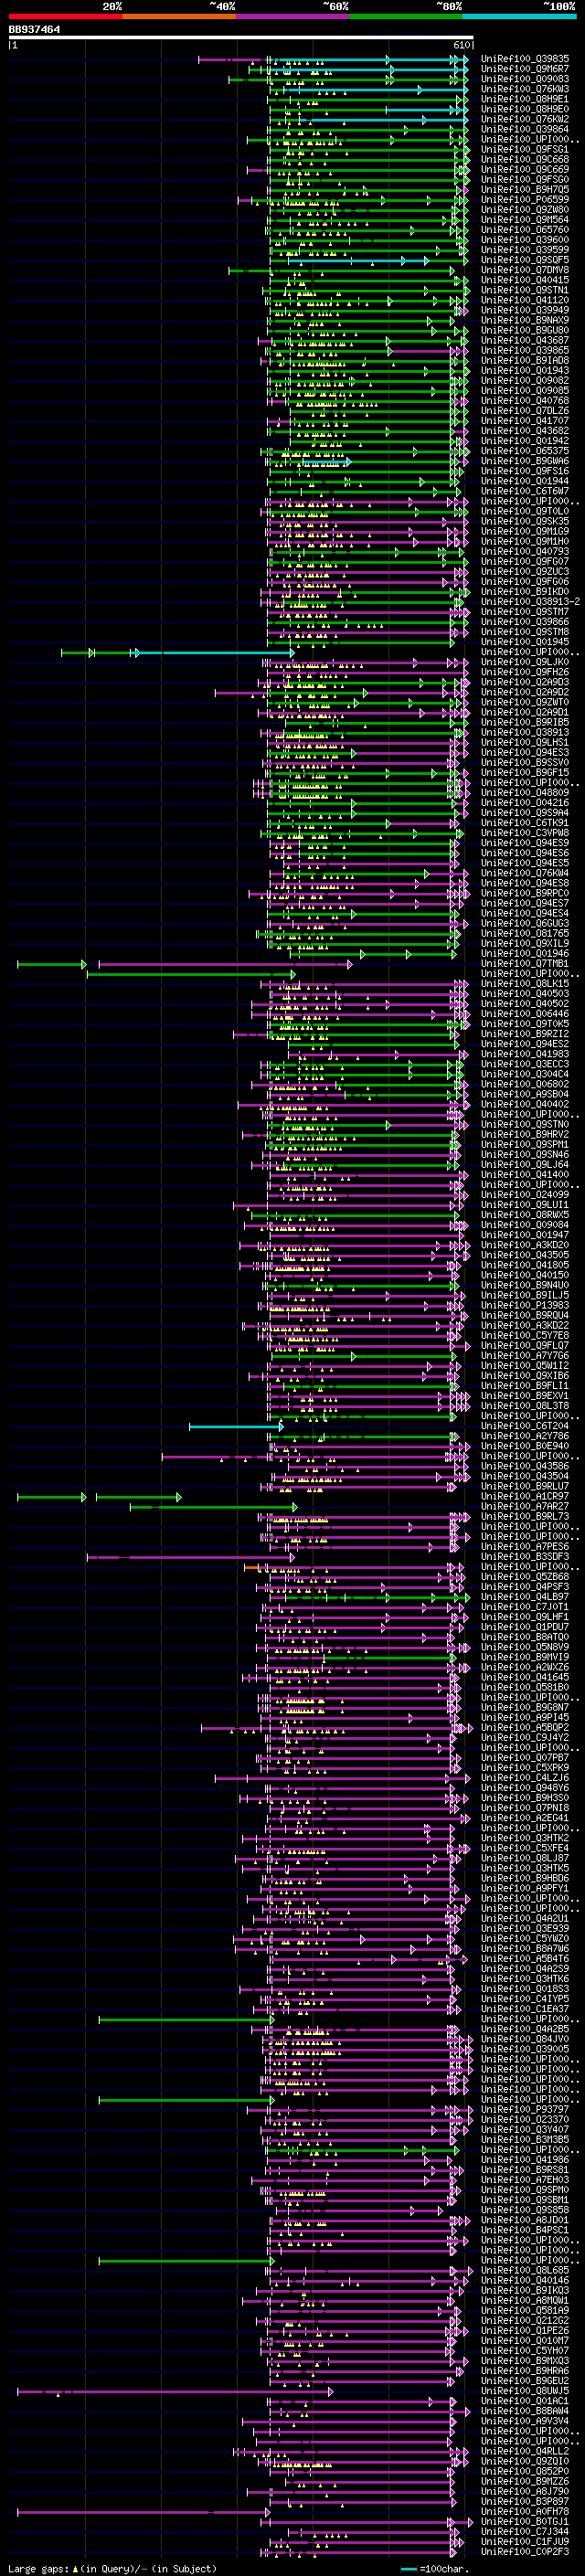
Task: Click the UniRef100_B9SSV0 entry
Action: coord(525,762)
